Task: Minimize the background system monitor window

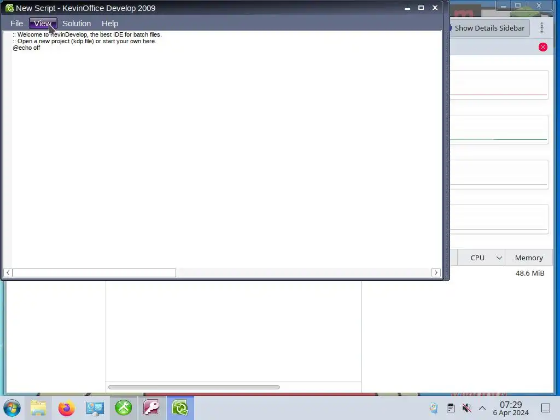Action: tap(504, 5)
